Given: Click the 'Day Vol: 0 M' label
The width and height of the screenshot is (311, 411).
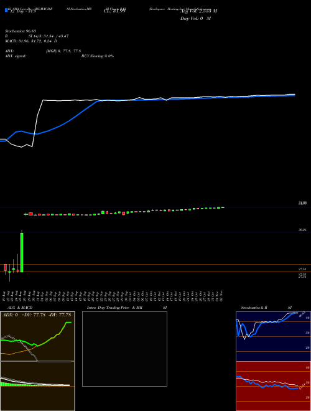Looking at the screenshot, I should pyautogui.click(x=195, y=19).
